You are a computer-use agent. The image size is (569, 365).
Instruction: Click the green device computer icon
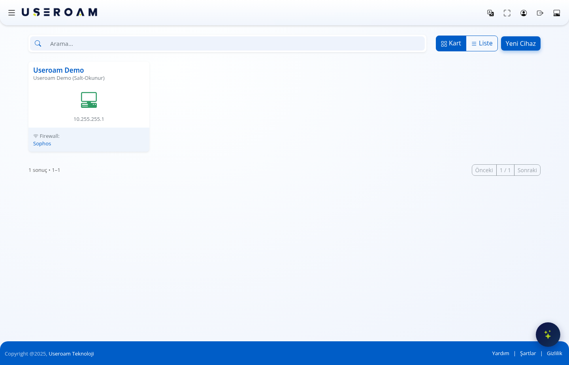(x=89, y=100)
